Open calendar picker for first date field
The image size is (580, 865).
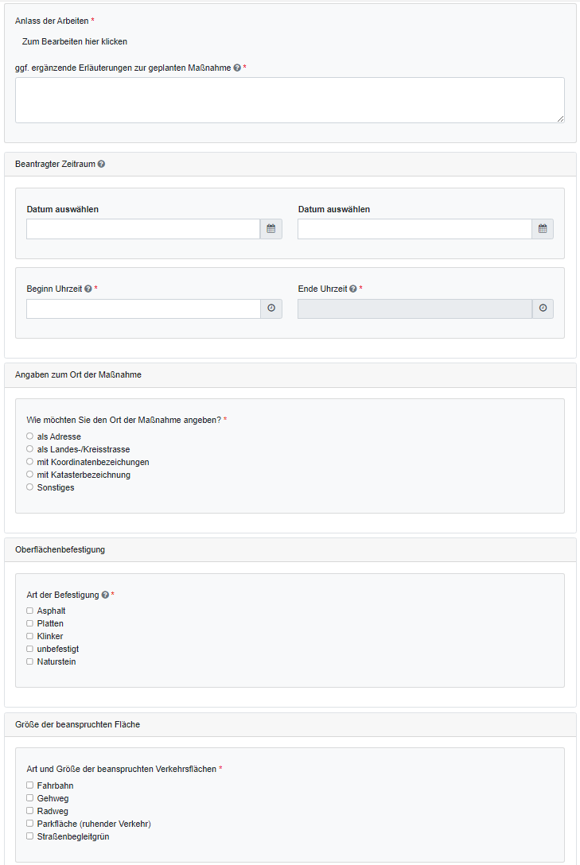click(271, 229)
